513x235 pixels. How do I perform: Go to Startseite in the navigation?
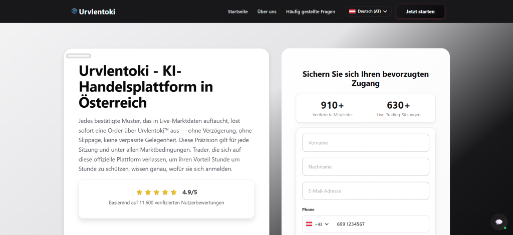click(x=238, y=12)
